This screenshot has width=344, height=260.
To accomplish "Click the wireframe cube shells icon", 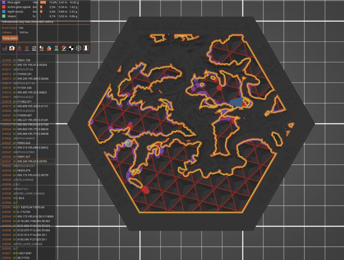I will pyautogui.click(x=78, y=49).
